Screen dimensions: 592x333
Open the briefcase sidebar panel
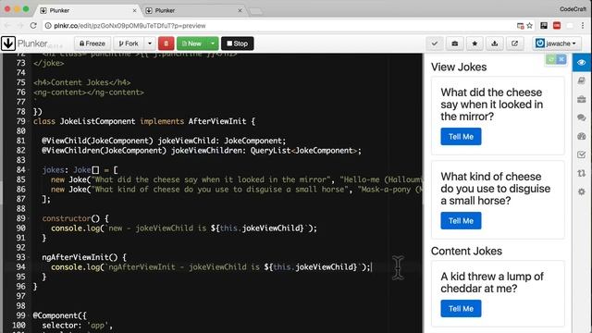(582, 99)
